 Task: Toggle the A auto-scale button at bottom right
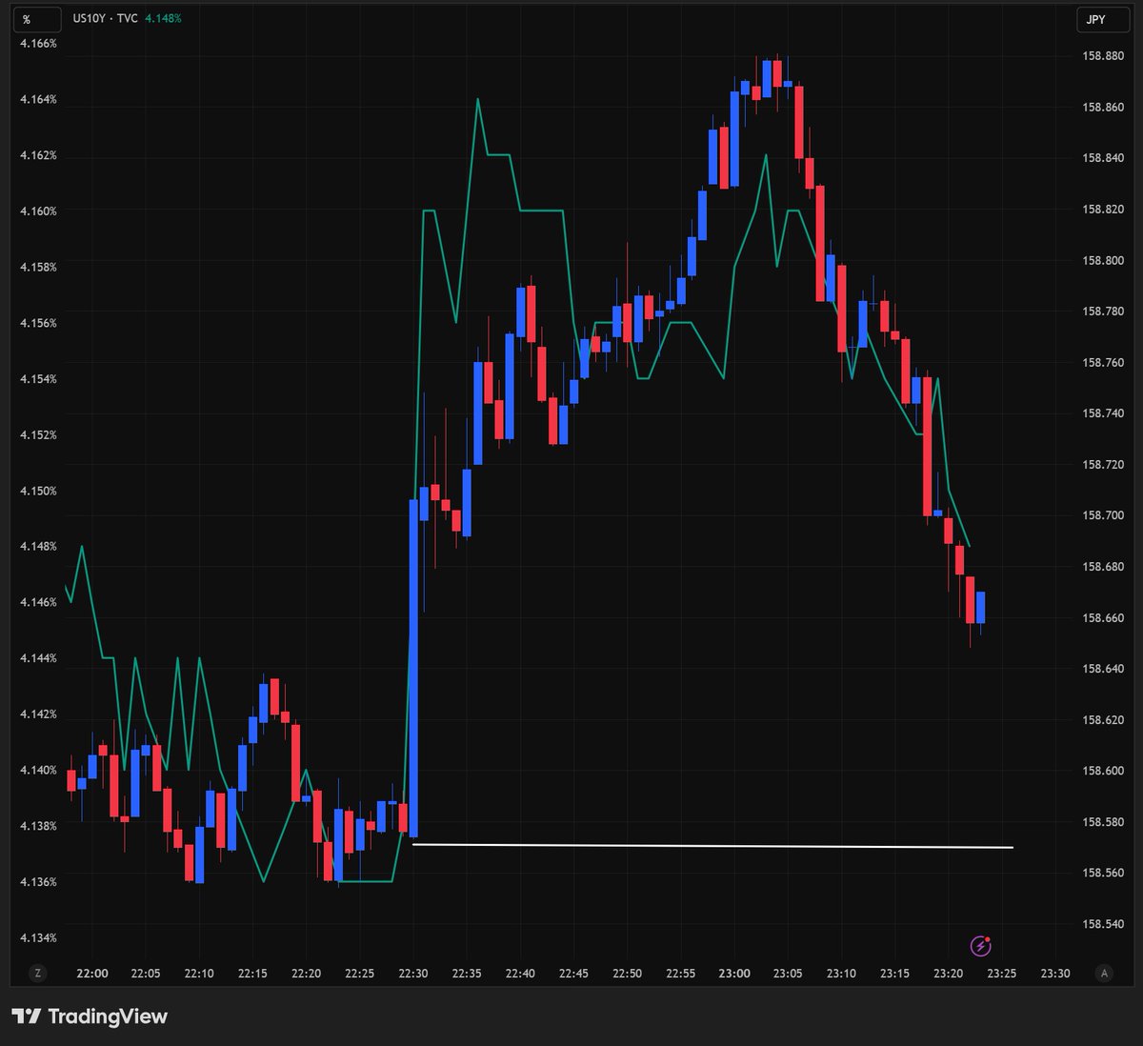[1104, 973]
